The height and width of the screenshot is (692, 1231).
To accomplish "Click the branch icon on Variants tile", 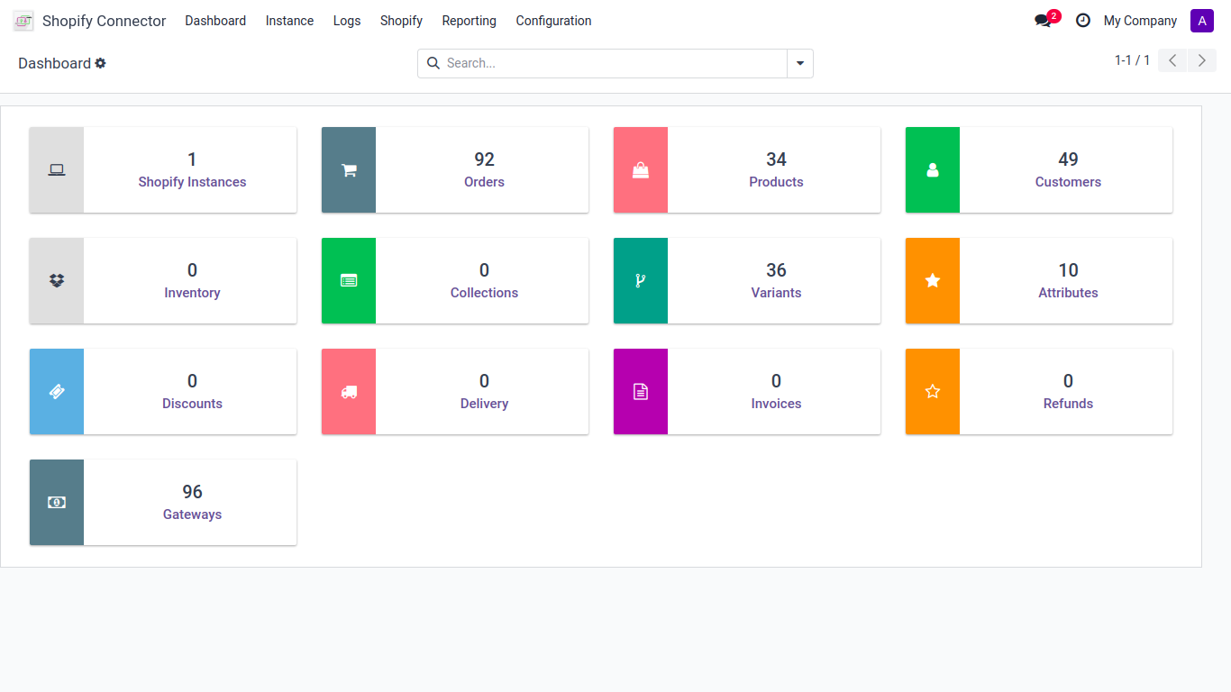I will [x=641, y=281].
